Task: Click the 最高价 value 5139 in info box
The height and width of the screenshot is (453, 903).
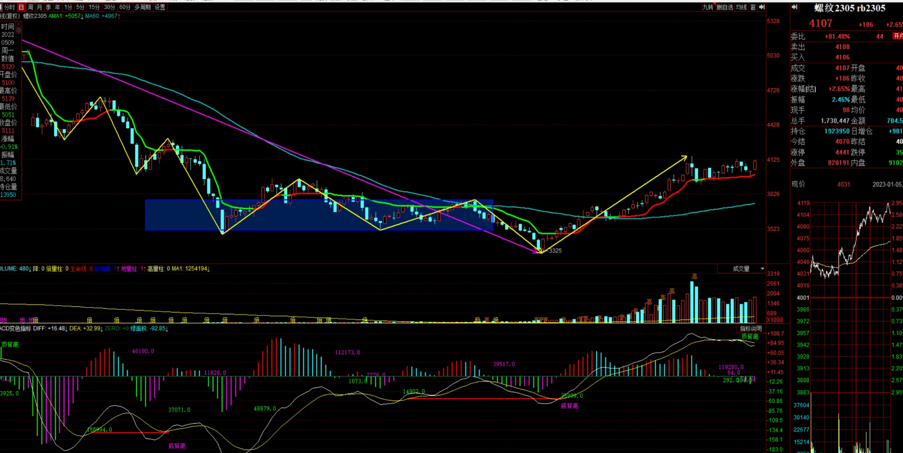Action: point(8,99)
